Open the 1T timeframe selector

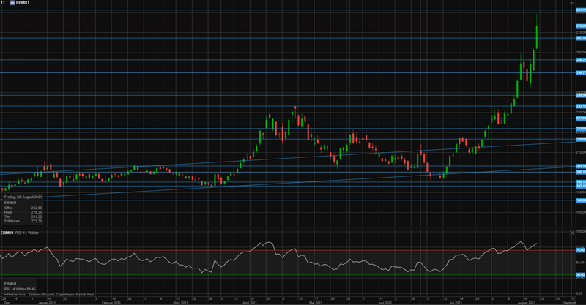(x=4, y=4)
